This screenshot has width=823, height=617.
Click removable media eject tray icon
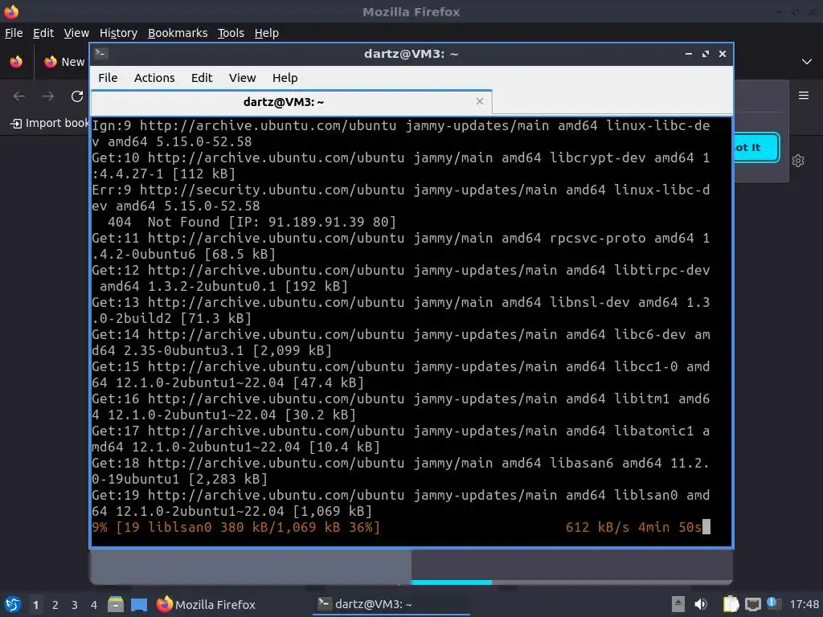(x=678, y=604)
